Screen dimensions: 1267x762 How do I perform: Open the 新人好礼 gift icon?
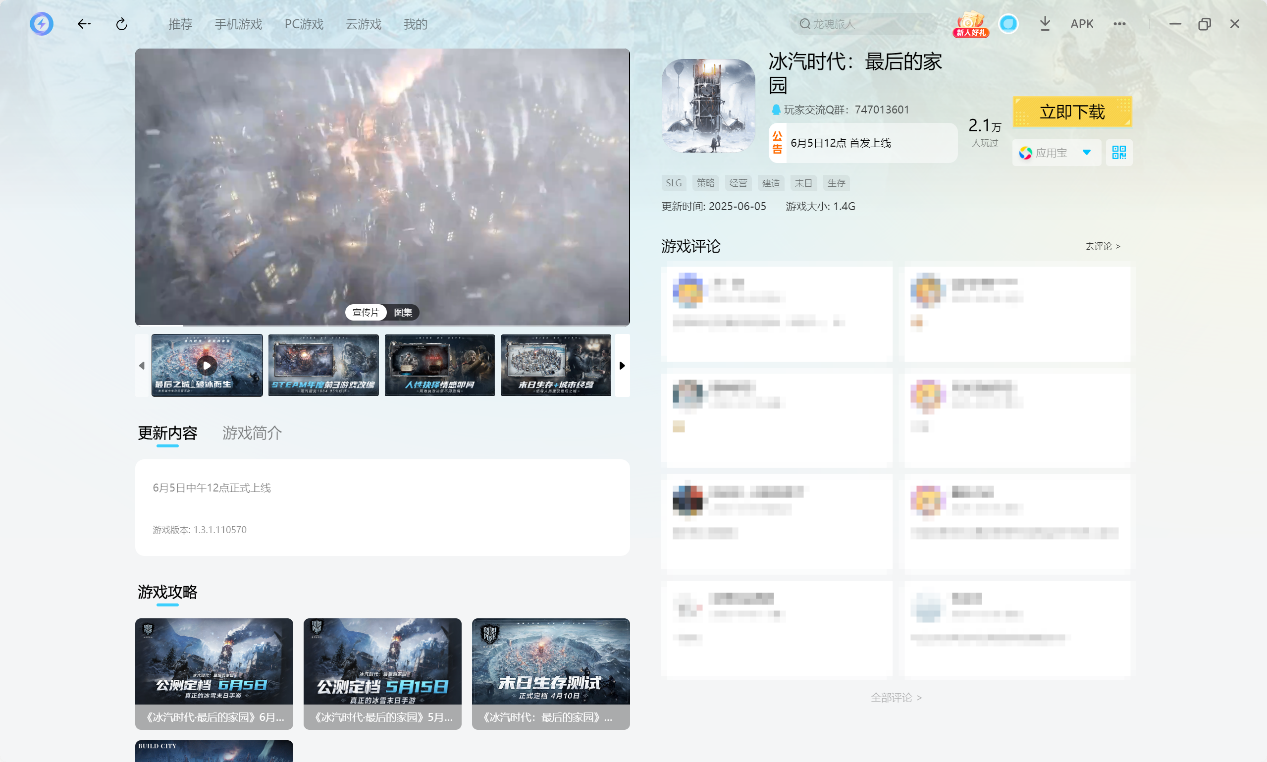pyautogui.click(x=970, y=24)
